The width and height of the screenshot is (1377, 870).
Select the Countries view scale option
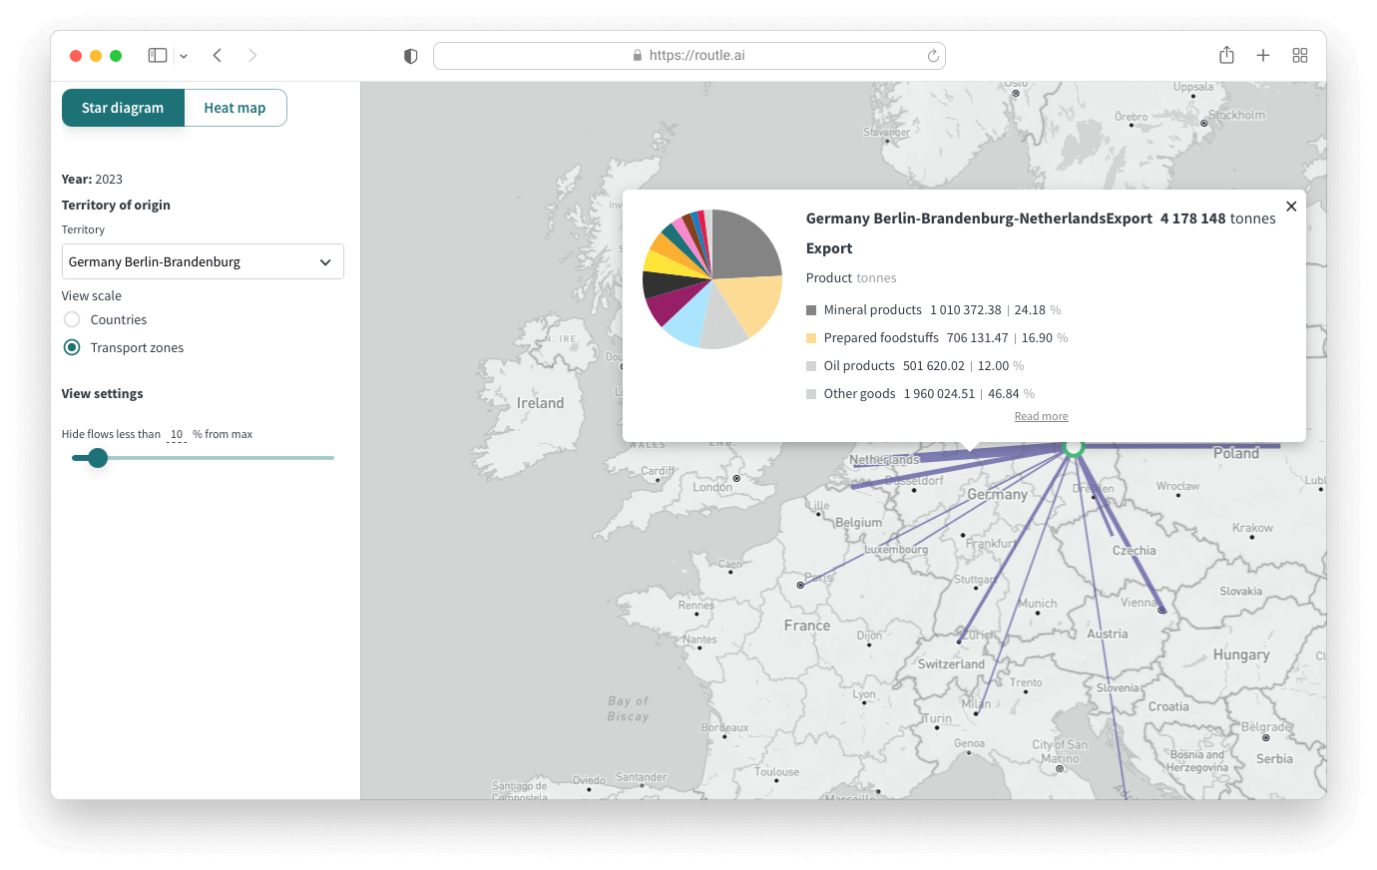point(71,319)
